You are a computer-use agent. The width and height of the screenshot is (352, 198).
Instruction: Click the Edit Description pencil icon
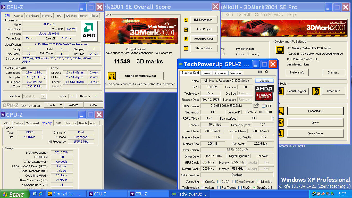click(186, 20)
